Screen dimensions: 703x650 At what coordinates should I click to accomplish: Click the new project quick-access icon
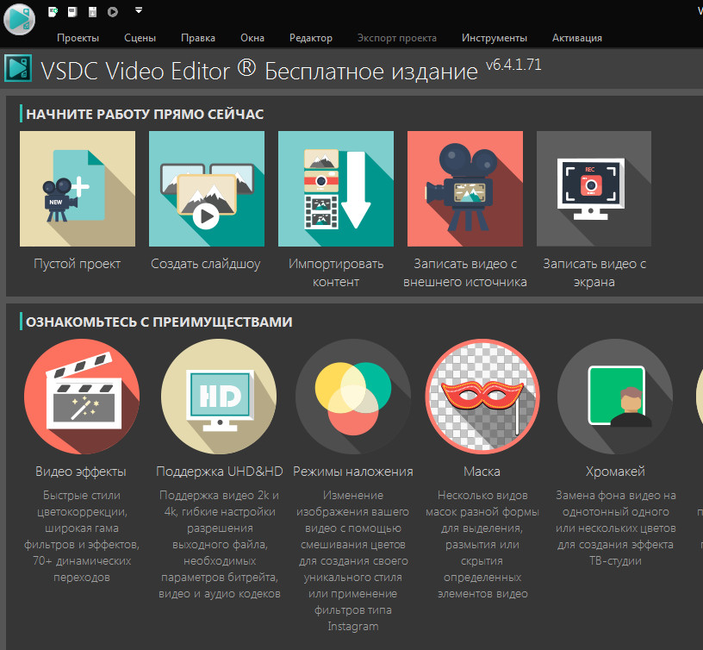click(x=53, y=11)
